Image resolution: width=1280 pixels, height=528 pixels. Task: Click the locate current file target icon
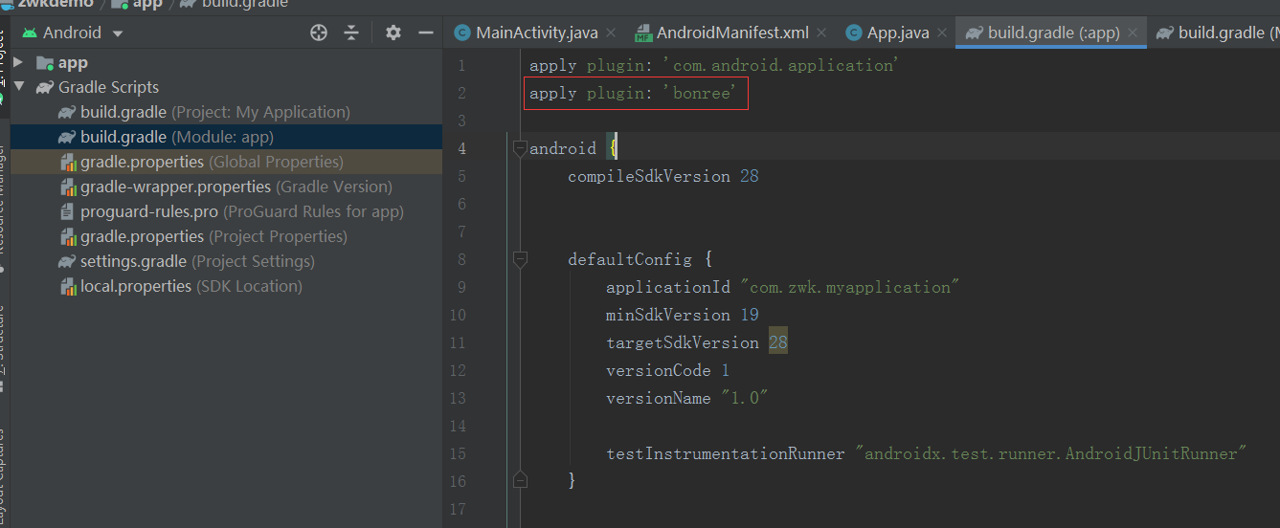coord(319,33)
